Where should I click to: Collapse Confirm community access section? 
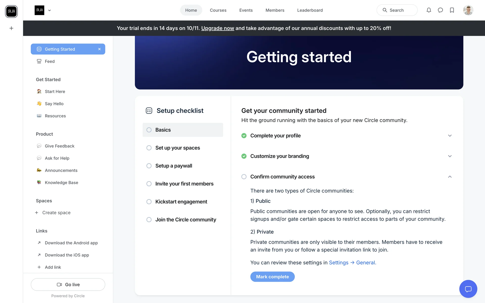coord(450,177)
